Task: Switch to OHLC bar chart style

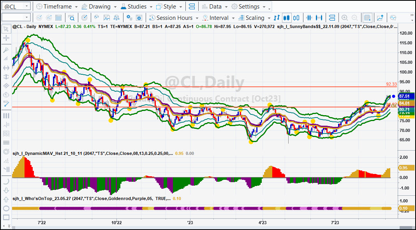Action: 277,18
